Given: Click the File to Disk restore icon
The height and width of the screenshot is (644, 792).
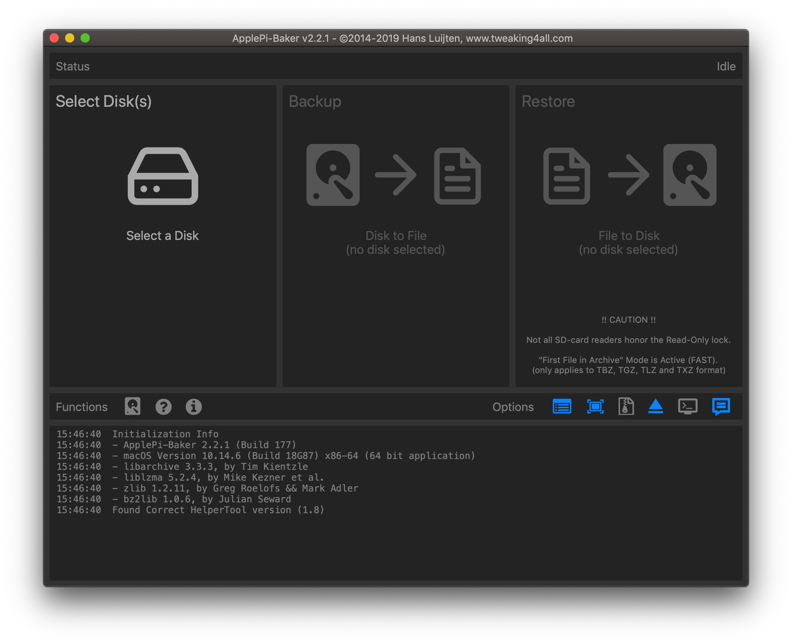Looking at the screenshot, I should 629,175.
